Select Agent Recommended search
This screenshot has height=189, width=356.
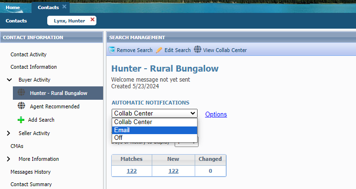55,106
